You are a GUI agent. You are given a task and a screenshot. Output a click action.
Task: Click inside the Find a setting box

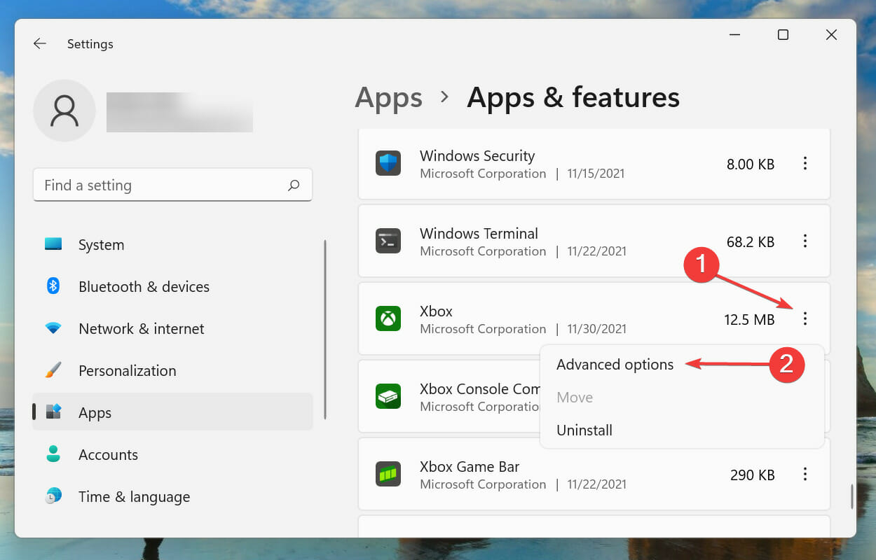coord(140,185)
